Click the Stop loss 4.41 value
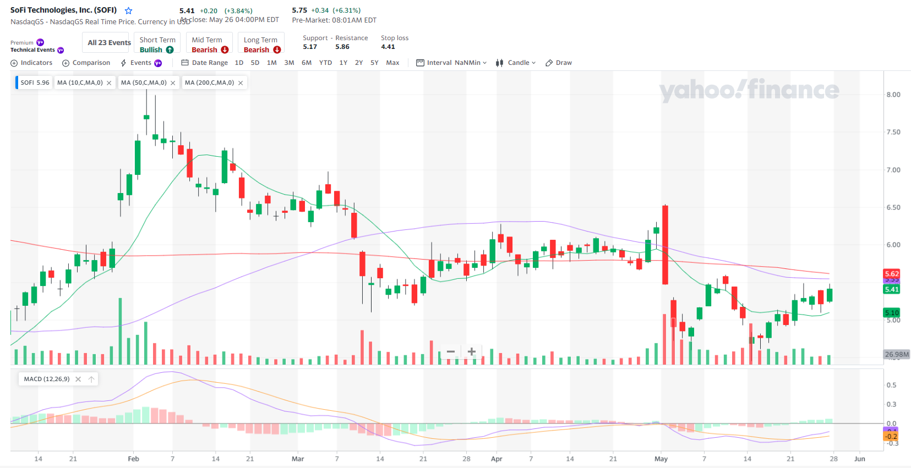Screen dimensions: 911x468 388,47
